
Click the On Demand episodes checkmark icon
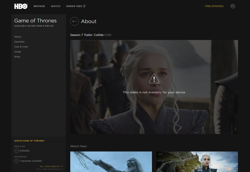(16, 161)
